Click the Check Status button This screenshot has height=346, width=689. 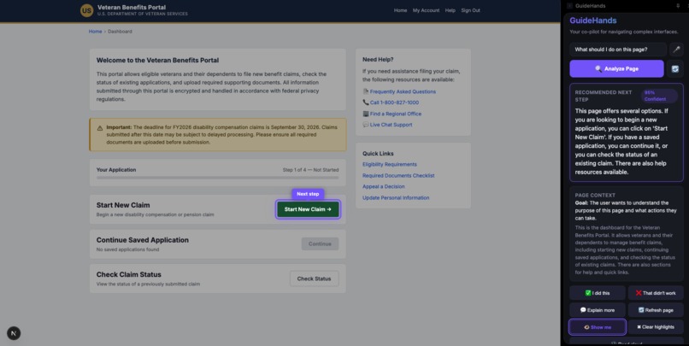pyautogui.click(x=314, y=279)
